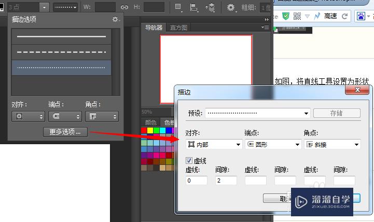Select the solid line stroke preset
374x222 pixels.
(x=61, y=36)
